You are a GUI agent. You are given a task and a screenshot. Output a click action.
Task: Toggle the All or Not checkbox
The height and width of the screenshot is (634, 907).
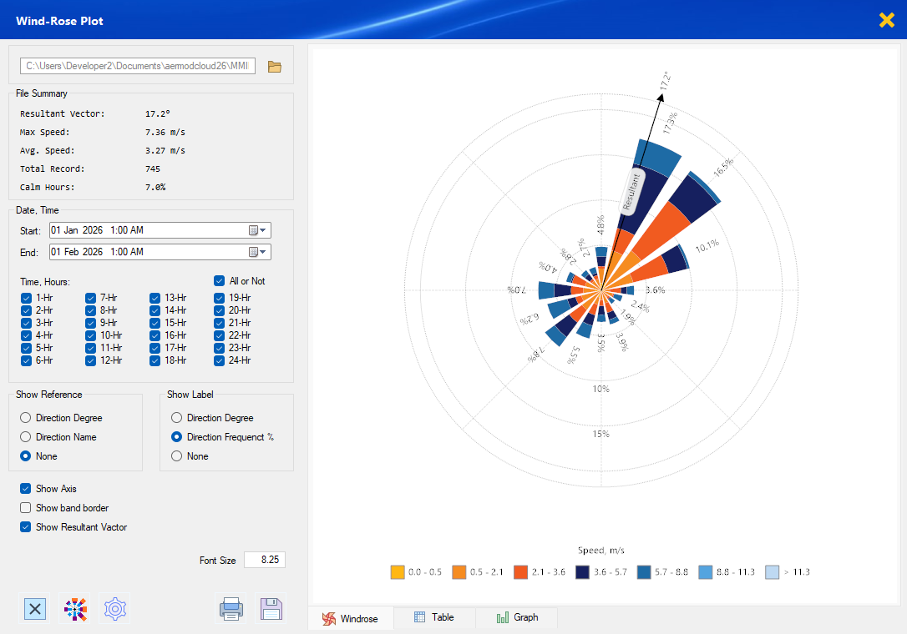[219, 281]
